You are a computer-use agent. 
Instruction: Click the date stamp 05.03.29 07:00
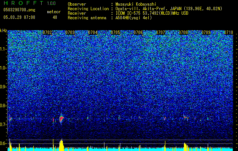[19, 17]
